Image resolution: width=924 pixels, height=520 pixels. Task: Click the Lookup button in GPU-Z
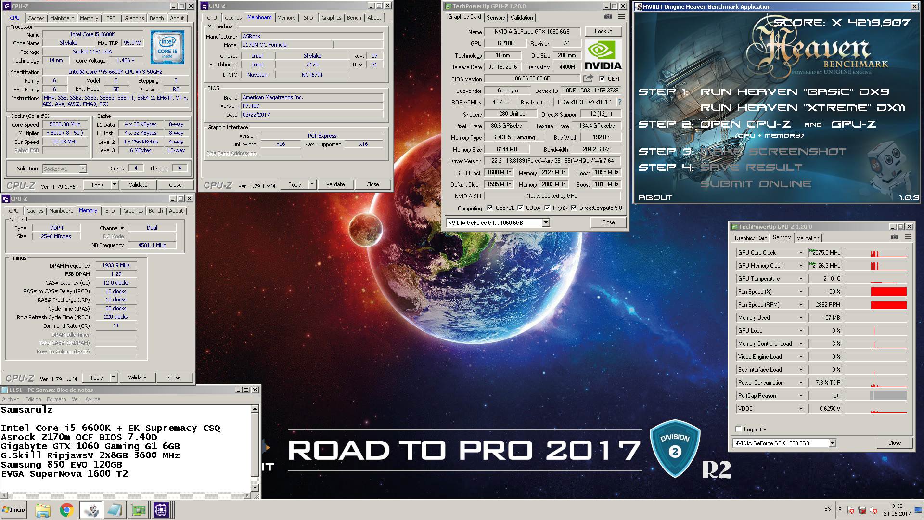(x=603, y=31)
